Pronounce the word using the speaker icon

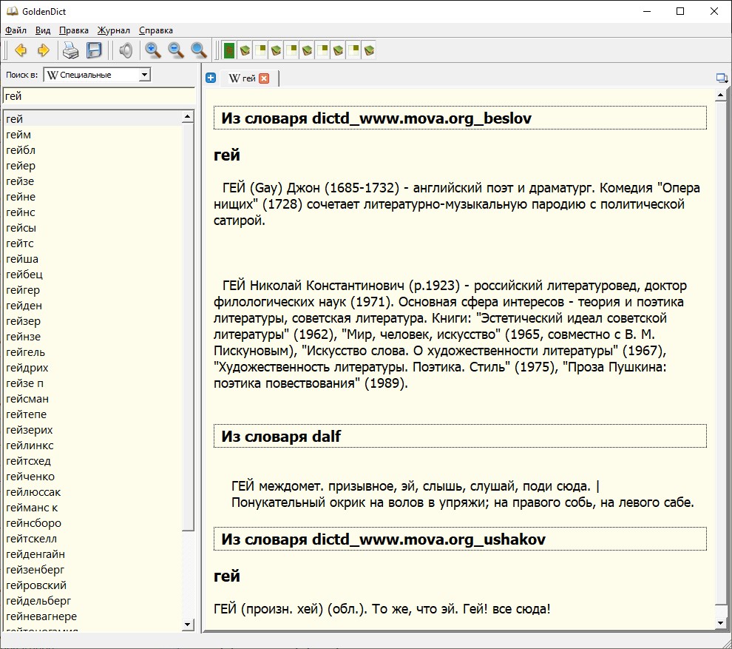125,50
